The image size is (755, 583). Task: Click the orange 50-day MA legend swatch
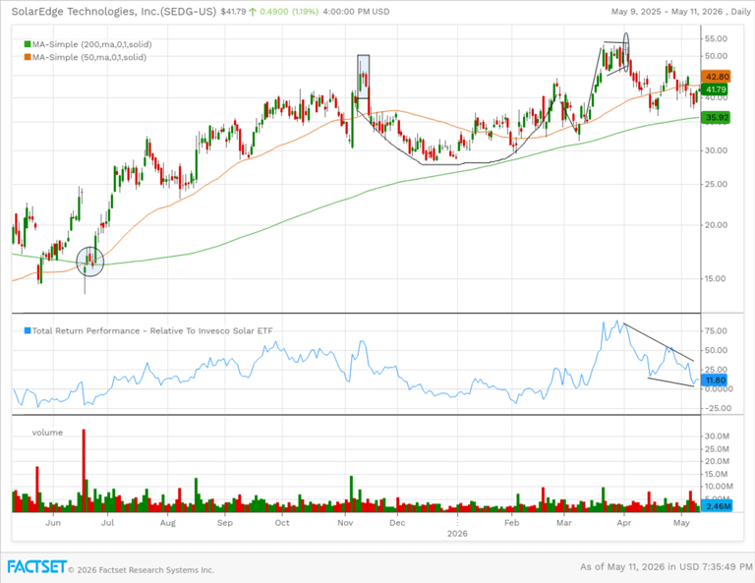[x=28, y=57]
